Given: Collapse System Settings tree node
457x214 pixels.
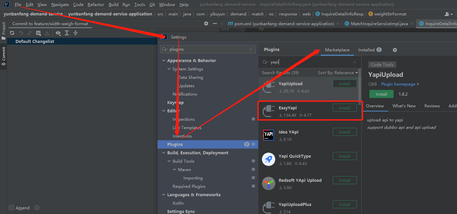Looking at the screenshot, I should pyautogui.click(x=169, y=69).
